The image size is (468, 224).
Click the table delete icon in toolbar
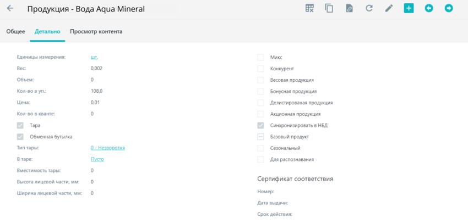coord(309,8)
